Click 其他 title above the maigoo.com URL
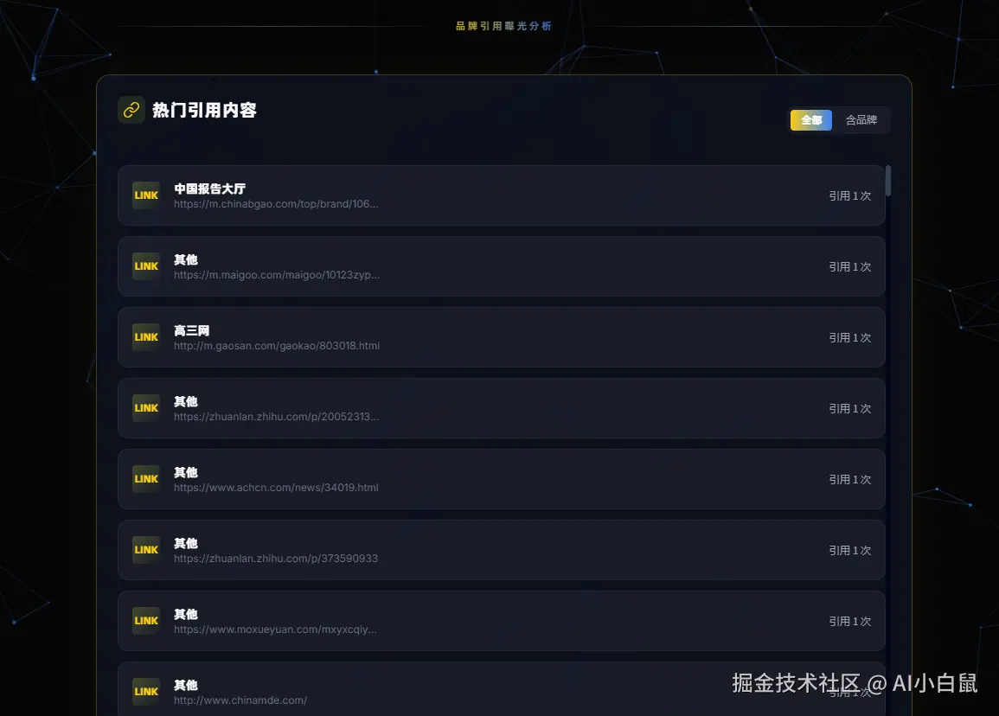The width and height of the screenshot is (999, 716). pyautogui.click(x=186, y=260)
